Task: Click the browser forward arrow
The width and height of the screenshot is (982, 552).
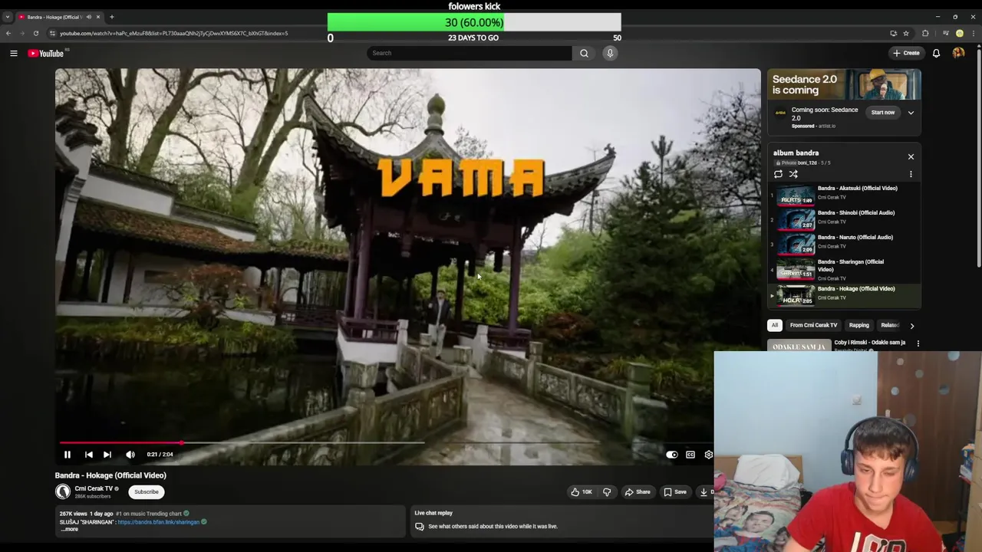Action: [21, 33]
